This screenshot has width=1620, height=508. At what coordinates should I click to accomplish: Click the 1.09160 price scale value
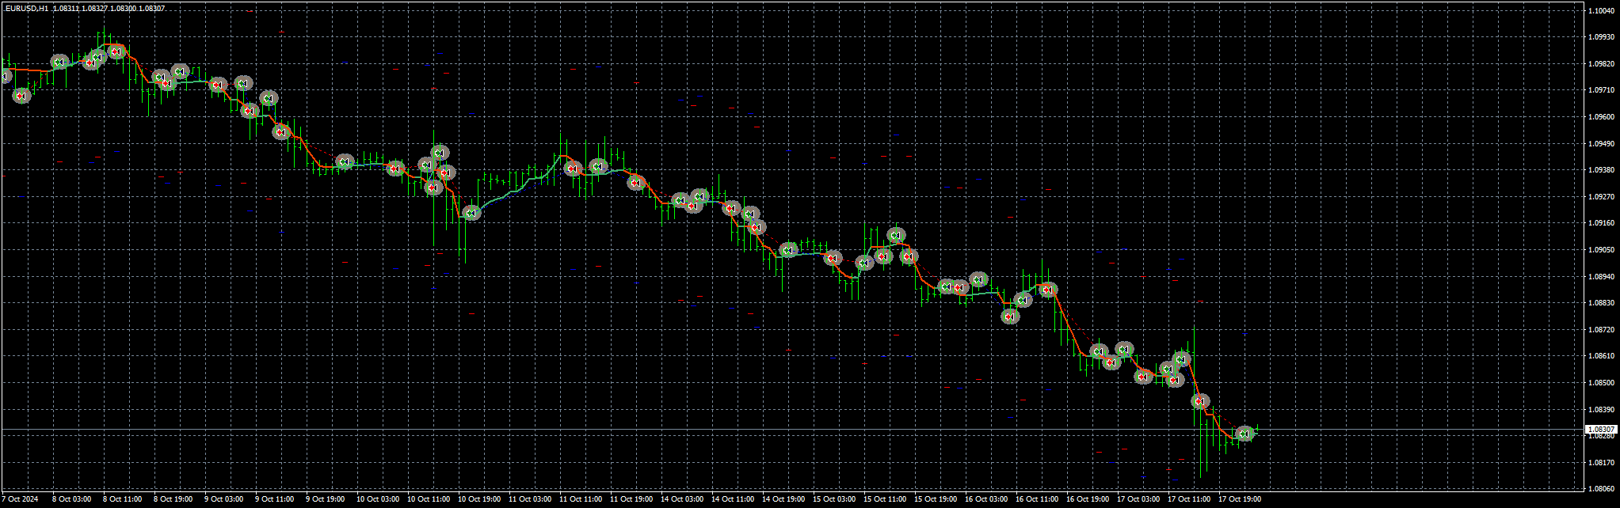pyautogui.click(x=1601, y=223)
